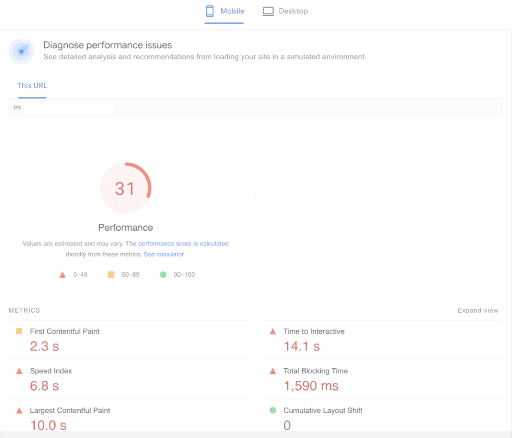
Task: Click the red triangle beside Speed Index
Action: tap(19, 371)
